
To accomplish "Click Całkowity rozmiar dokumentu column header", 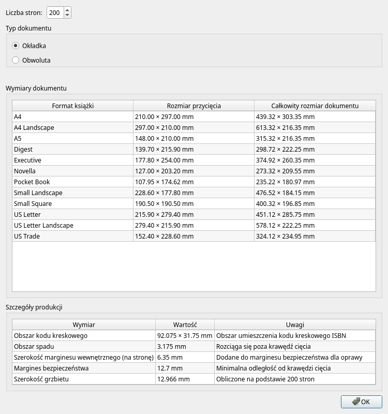I will pyautogui.click(x=315, y=106).
